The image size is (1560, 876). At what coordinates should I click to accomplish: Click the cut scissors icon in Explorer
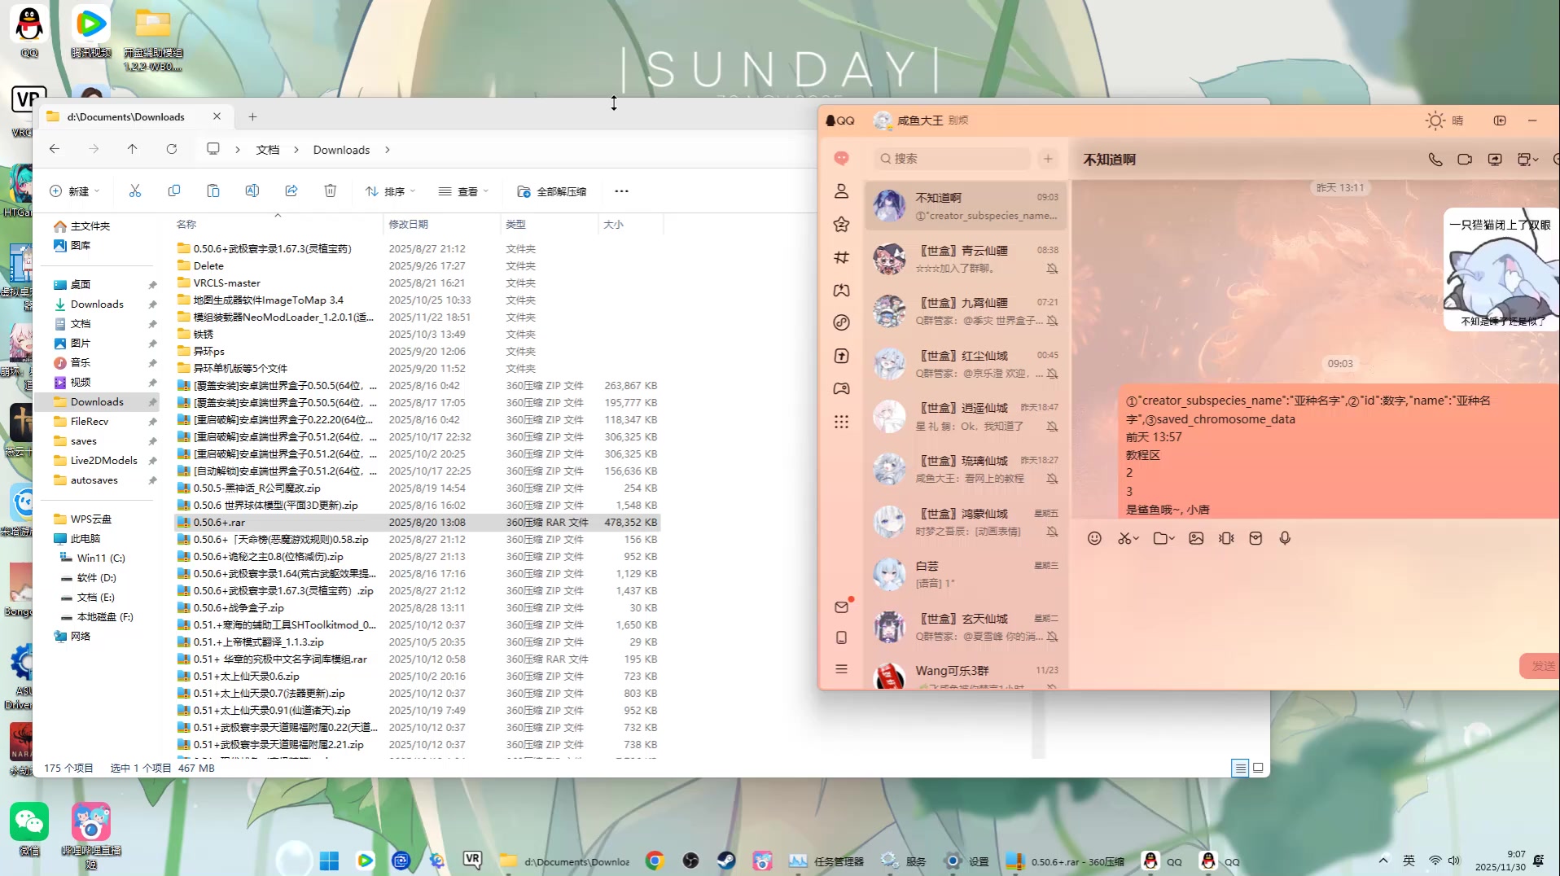pos(135,191)
